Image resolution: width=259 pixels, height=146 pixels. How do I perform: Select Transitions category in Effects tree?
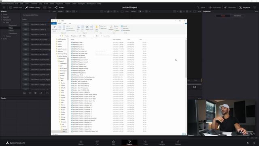point(13,33)
